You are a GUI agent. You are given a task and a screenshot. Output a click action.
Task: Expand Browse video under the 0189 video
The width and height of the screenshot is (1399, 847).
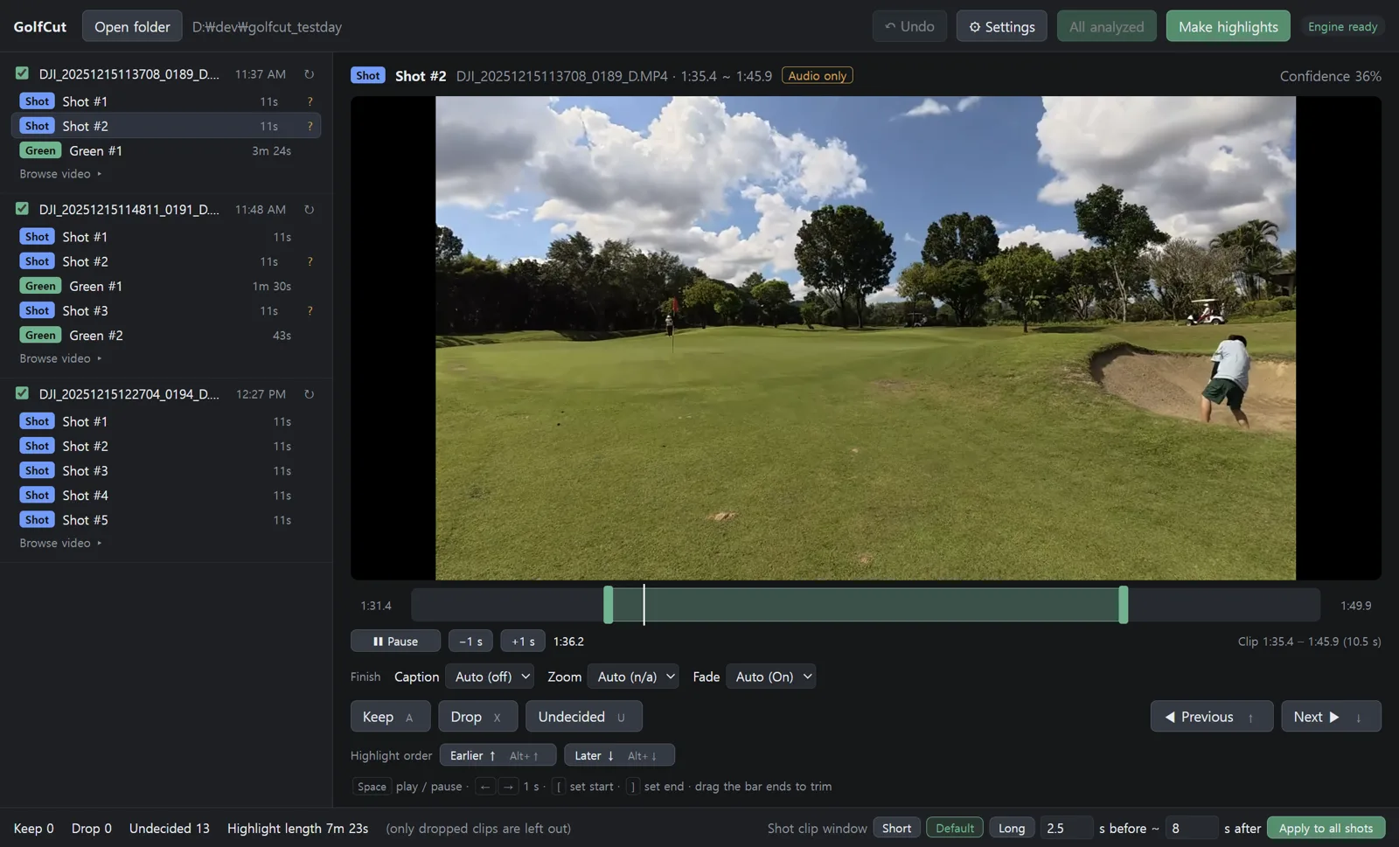tap(61, 174)
